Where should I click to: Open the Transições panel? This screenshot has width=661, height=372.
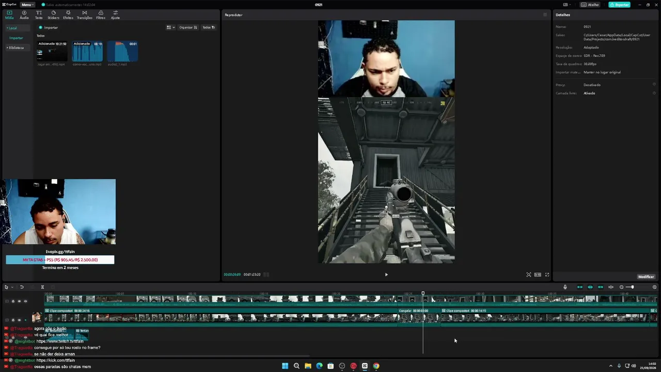[x=85, y=15]
